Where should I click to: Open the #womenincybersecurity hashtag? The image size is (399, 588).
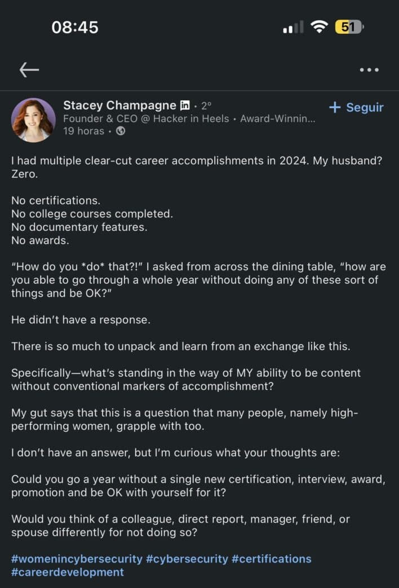click(x=77, y=559)
